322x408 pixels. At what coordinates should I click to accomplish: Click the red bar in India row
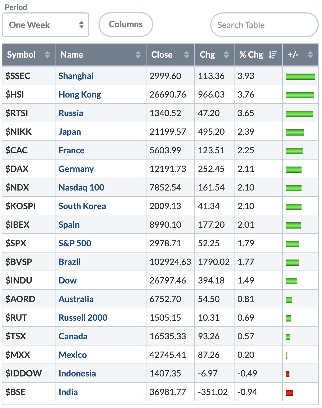tap(289, 393)
